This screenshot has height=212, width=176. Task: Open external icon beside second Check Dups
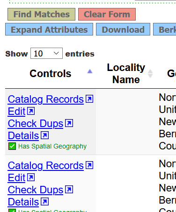[x=69, y=190]
